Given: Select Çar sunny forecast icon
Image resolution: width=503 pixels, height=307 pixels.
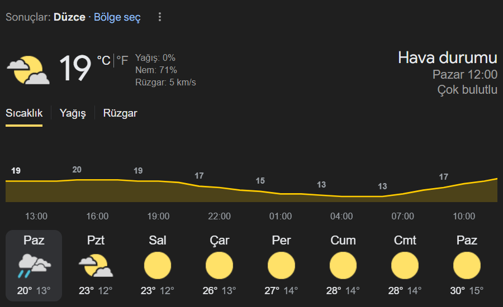Looking at the screenshot, I should coord(220,266).
